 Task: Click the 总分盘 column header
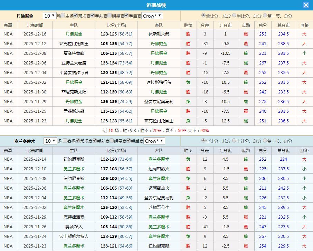[x=283, y=25]
